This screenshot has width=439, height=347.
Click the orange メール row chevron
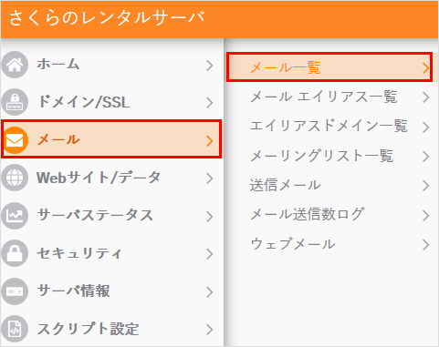tap(209, 141)
